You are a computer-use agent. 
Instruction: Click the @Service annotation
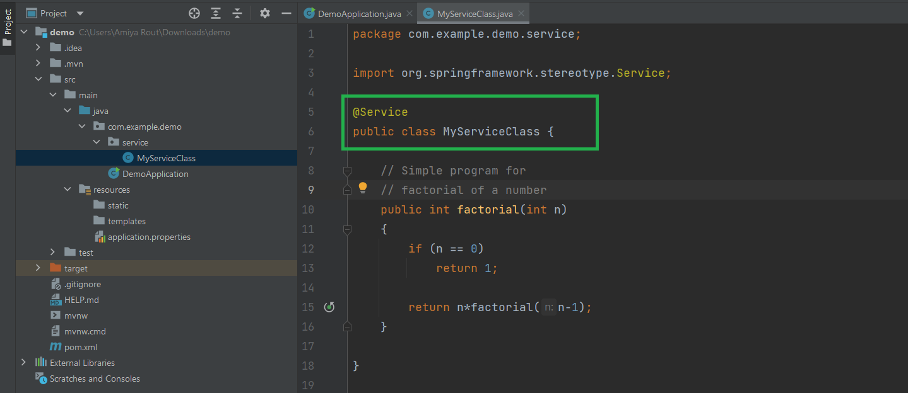[x=380, y=112]
